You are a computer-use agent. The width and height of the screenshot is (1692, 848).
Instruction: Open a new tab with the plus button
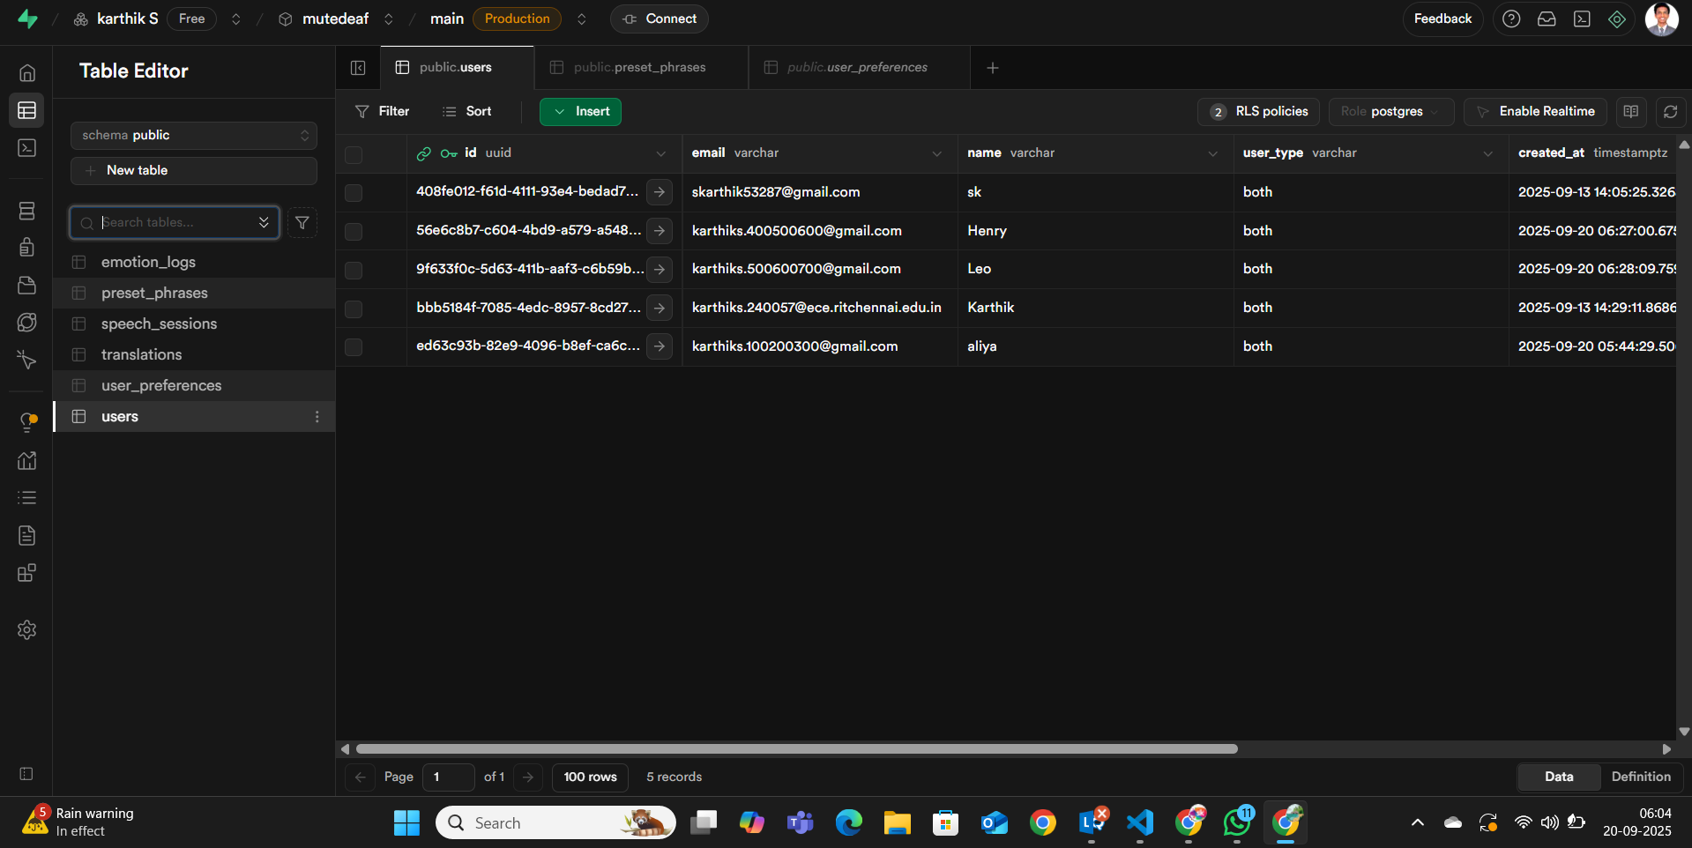click(x=993, y=68)
